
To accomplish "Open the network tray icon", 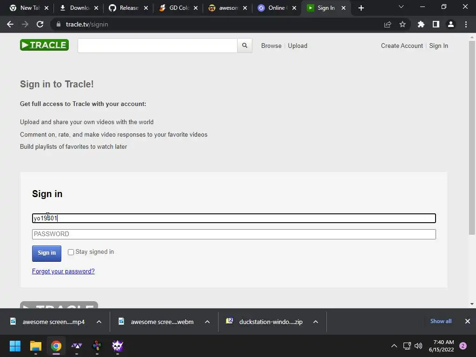I will click(407, 346).
